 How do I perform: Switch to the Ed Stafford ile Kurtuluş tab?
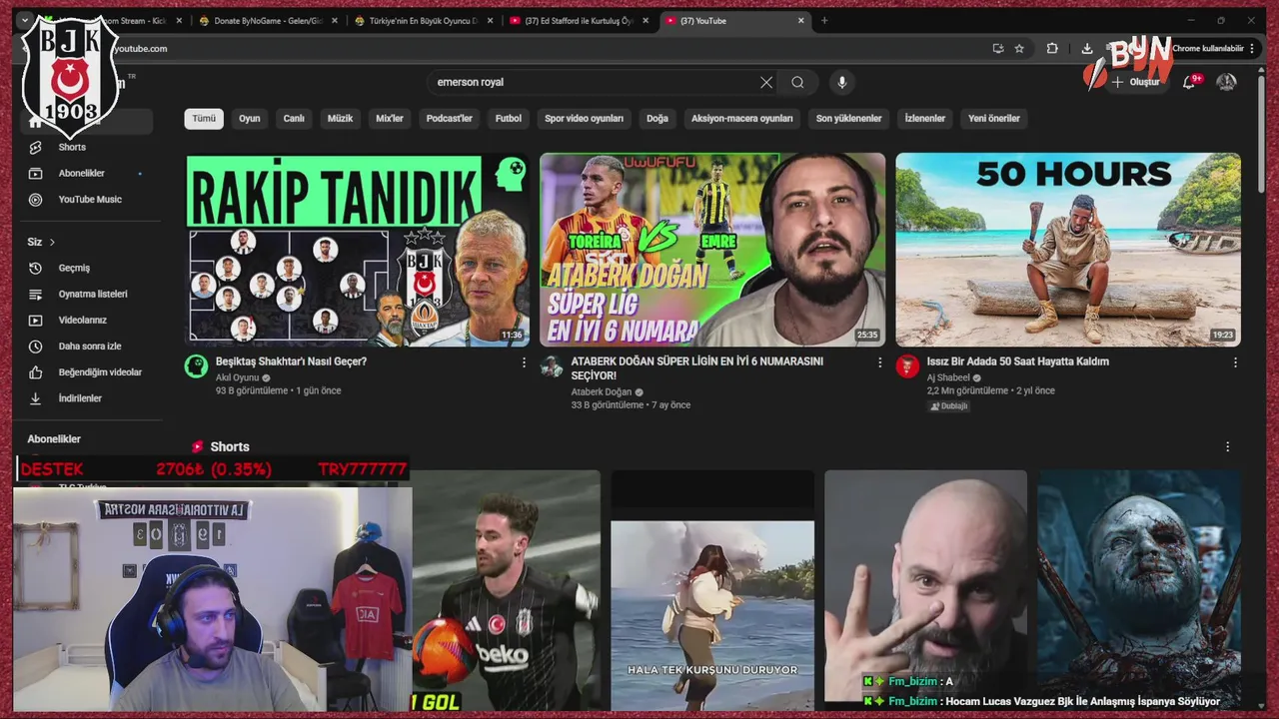[580, 20]
